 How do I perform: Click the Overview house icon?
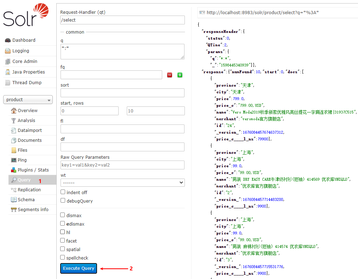click(x=14, y=111)
